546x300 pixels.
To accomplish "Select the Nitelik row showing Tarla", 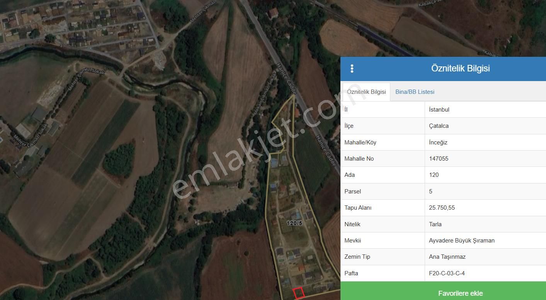I will click(x=435, y=224).
